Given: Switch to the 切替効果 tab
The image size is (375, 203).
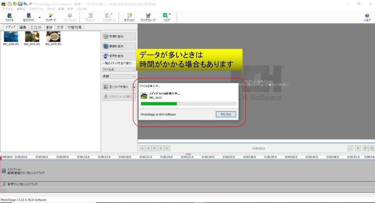Looking at the screenshot, I should click(x=74, y=27).
